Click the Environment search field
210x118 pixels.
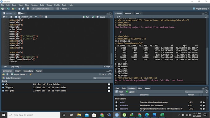[x=102, y=78]
